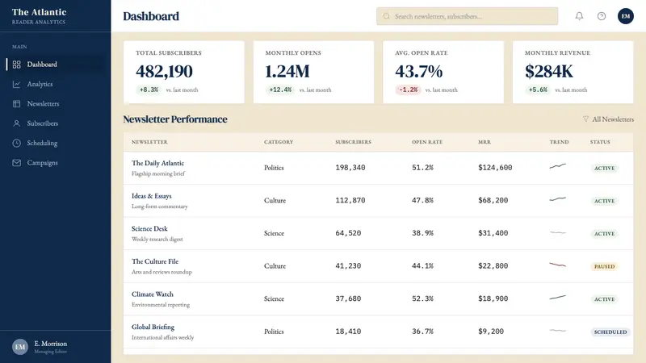
Task: Click the Subscribers person icon in sidebar
Action: tap(16, 123)
